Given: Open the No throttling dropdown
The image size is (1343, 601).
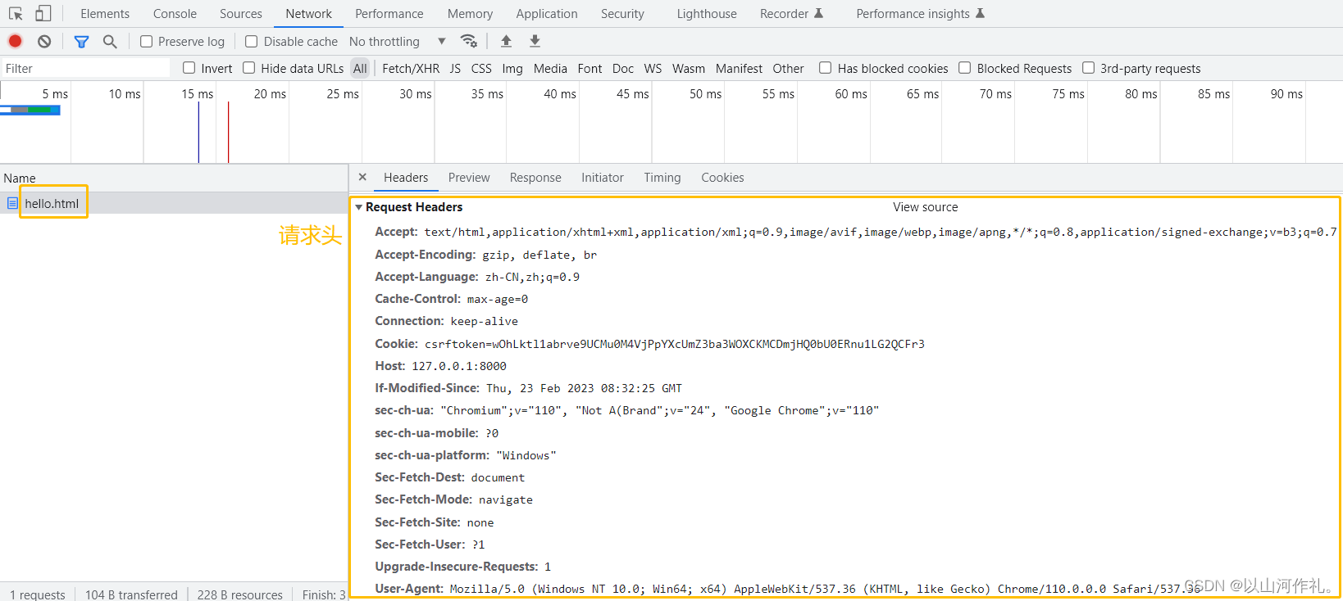Looking at the screenshot, I should click(398, 42).
